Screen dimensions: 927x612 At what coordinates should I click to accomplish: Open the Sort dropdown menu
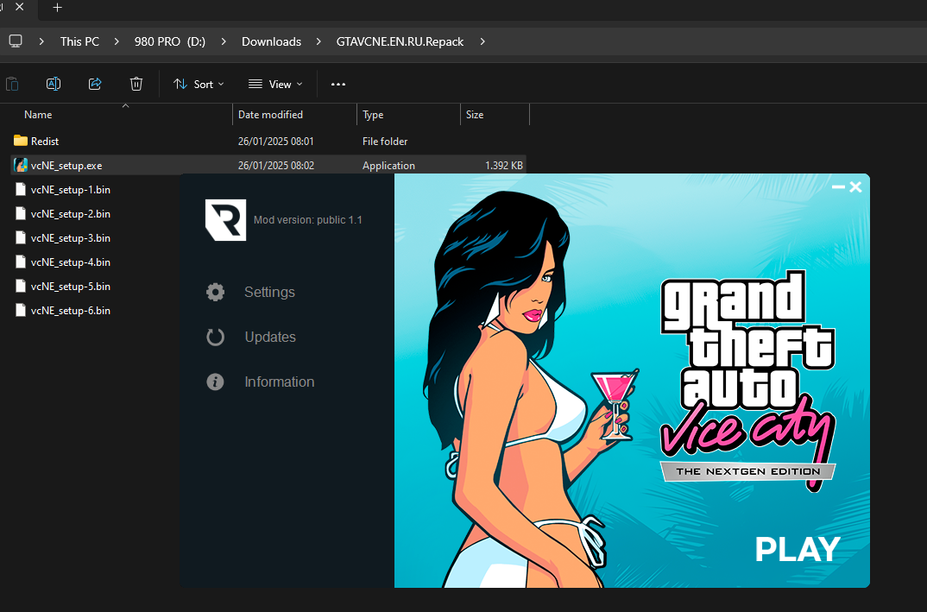199,84
